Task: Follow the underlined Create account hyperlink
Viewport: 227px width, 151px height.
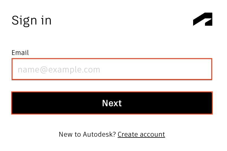Action: pos(141,134)
